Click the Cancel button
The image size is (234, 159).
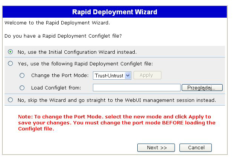[x=196, y=148]
